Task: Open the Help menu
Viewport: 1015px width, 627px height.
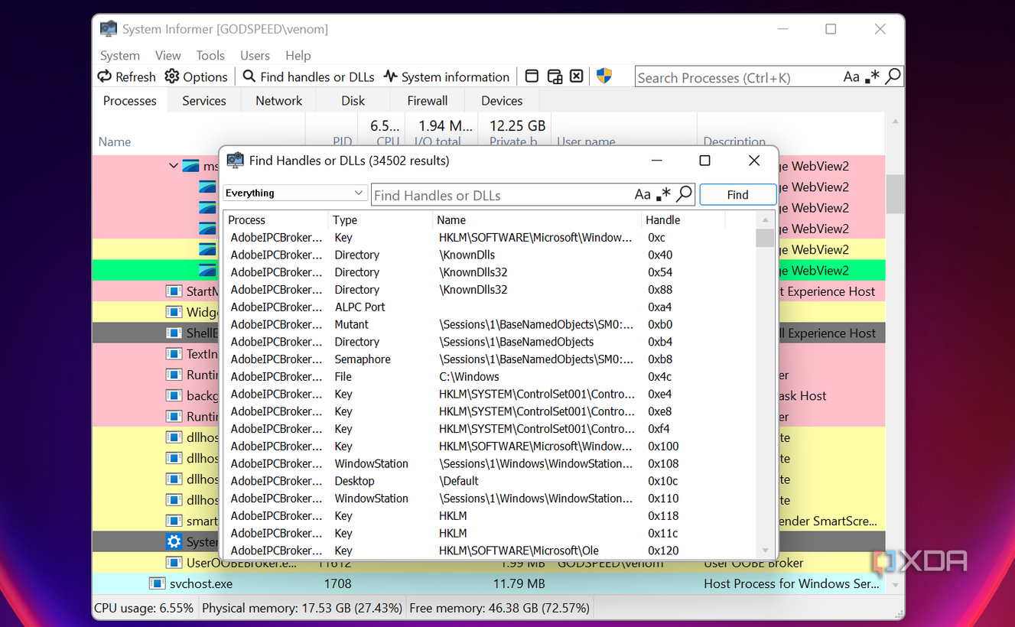Action: coord(298,55)
